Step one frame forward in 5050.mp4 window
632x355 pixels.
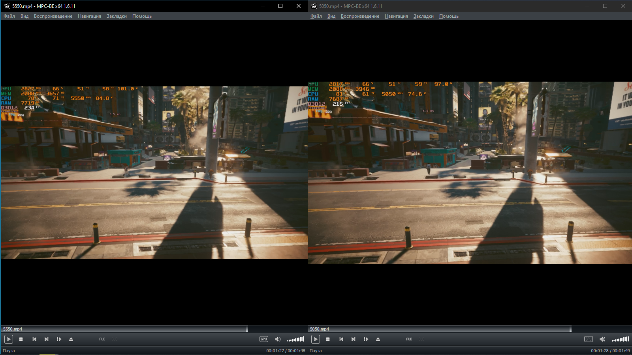click(x=366, y=339)
